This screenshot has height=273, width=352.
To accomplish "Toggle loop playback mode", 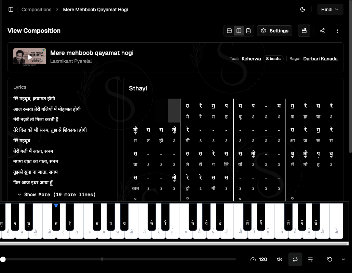I will [x=295, y=259].
